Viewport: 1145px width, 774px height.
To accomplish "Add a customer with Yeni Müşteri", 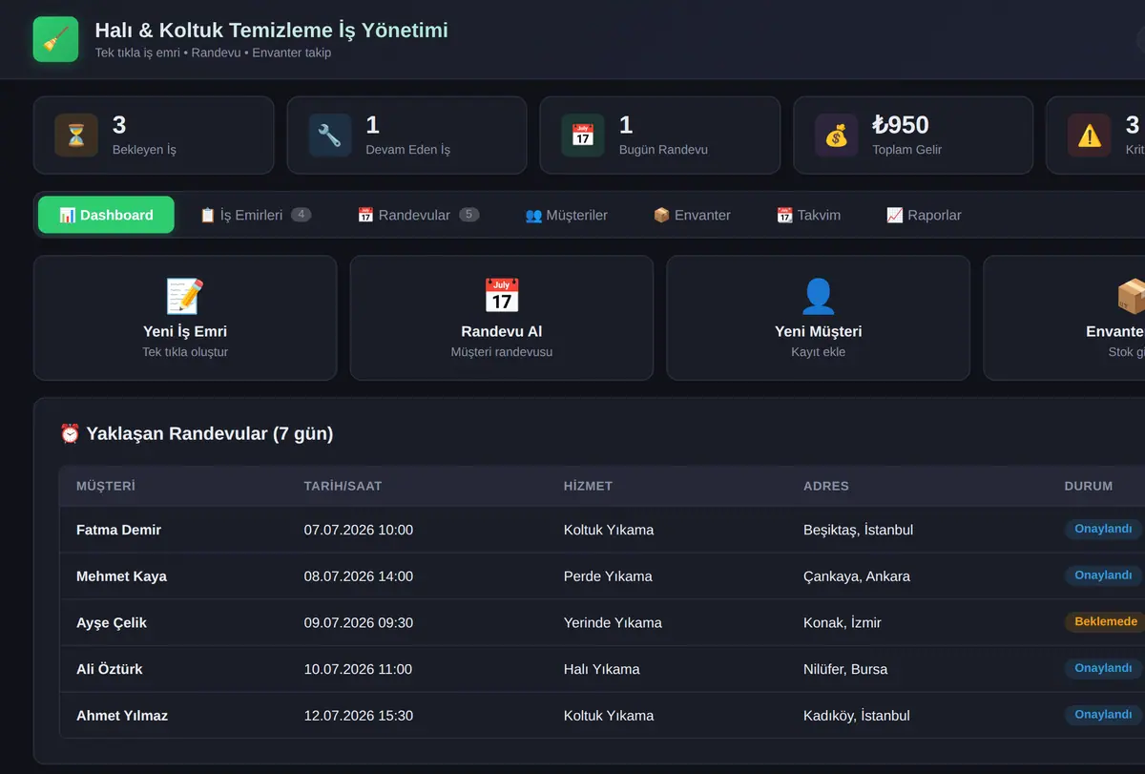I will tap(819, 318).
